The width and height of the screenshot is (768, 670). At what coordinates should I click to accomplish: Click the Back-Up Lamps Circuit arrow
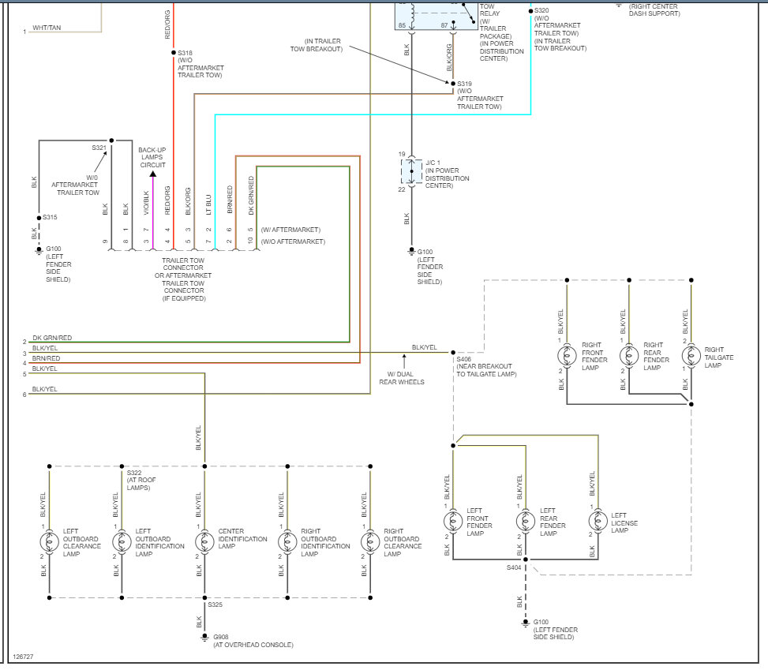click(153, 174)
